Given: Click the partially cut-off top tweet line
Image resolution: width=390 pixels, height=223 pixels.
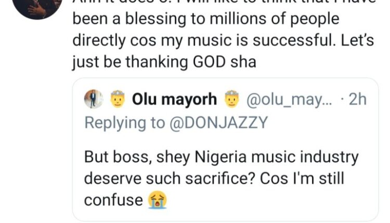Looking at the screenshot, I should point(218,3).
